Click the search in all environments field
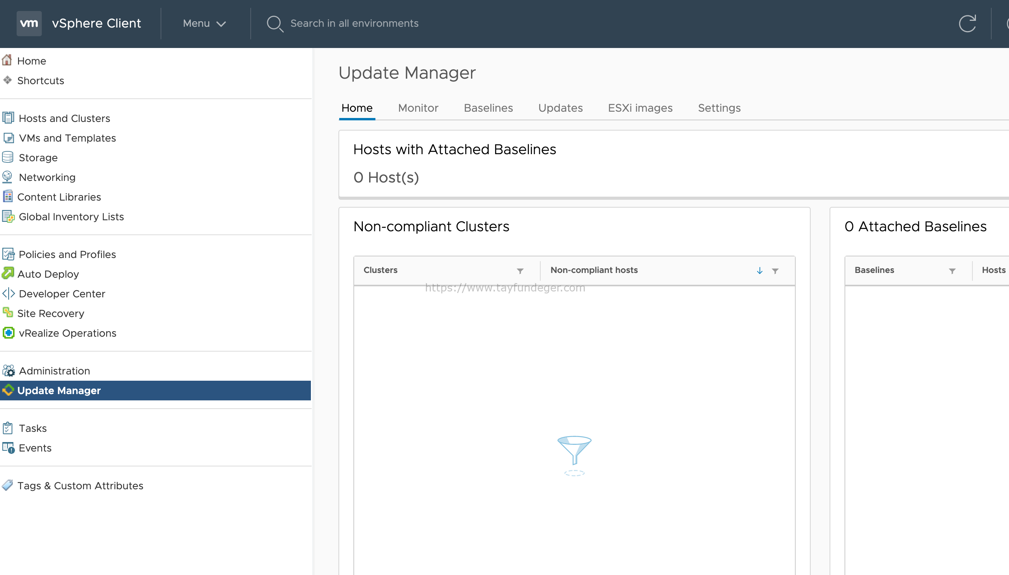Image resolution: width=1009 pixels, height=575 pixels. pos(355,23)
